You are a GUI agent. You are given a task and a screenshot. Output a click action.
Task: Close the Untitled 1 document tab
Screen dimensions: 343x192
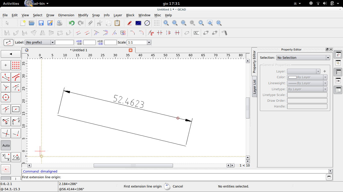[131, 50]
